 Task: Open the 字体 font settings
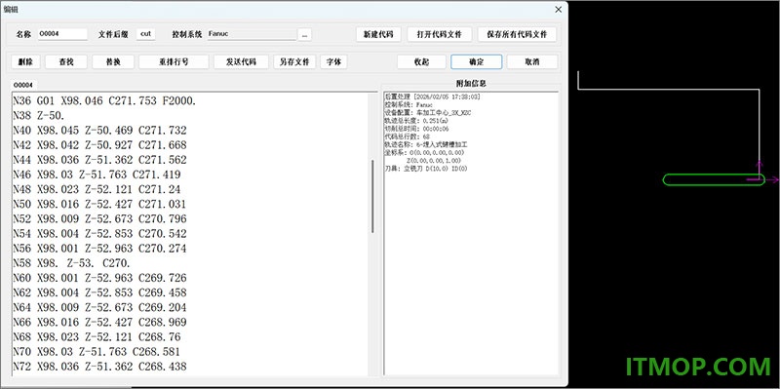click(x=333, y=61)
